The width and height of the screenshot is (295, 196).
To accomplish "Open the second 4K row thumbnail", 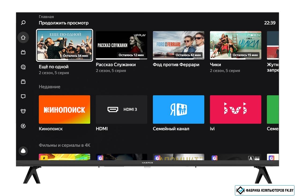I will [x=121, y=157].
